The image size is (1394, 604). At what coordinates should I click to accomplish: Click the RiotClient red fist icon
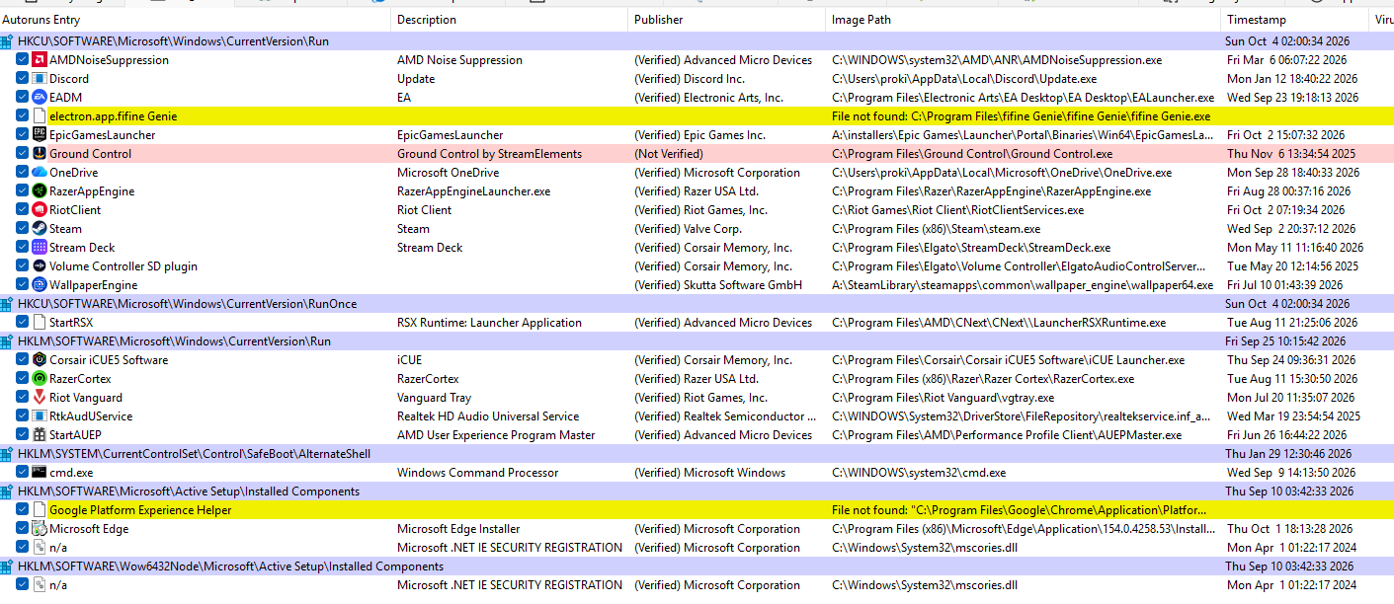click(x=40, y=210)
